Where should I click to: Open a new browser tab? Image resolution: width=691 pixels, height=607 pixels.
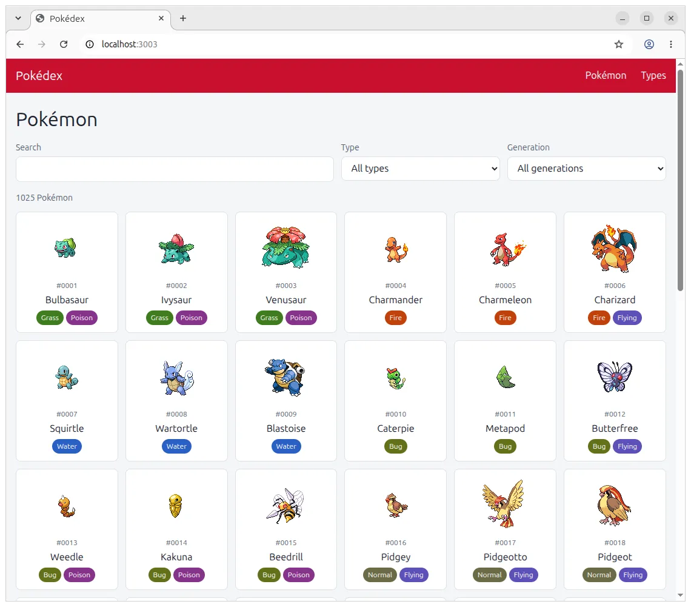183,18
